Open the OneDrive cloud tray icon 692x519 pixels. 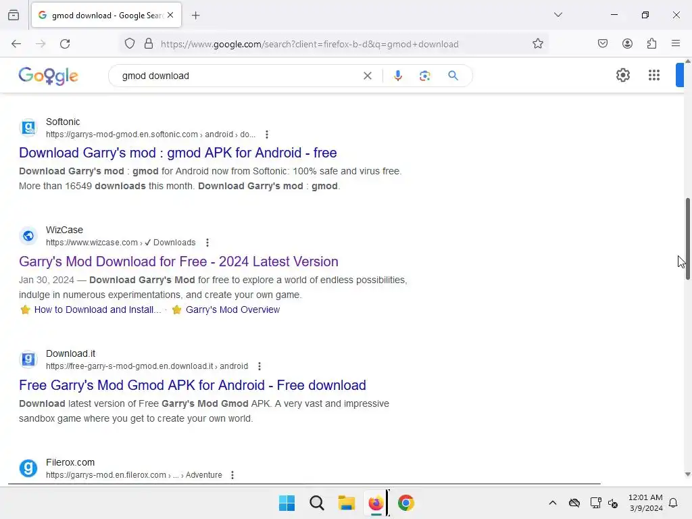574,503
